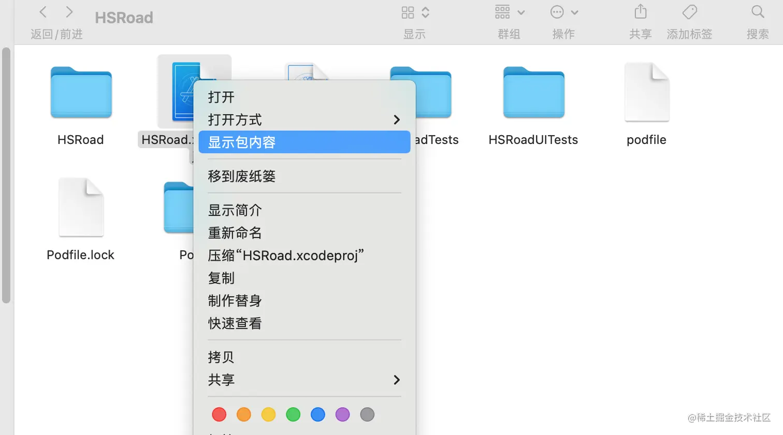Choose 共享 from context menu
Image resolution: width=783 pixels, height=435 pixels.
(304, 380)
